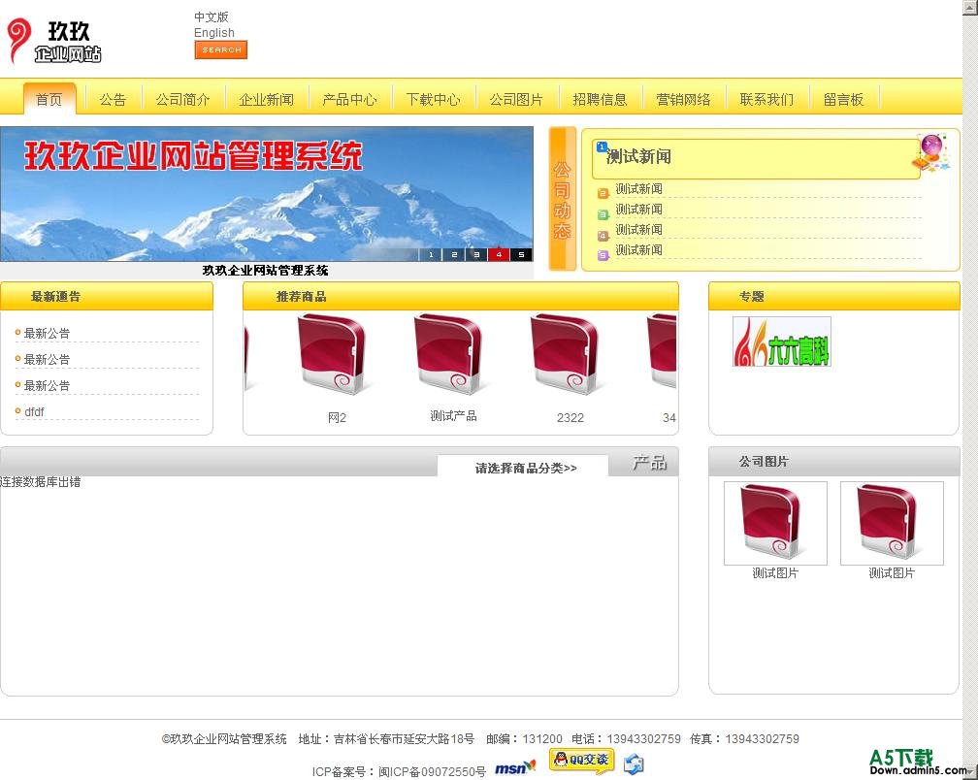The height and width of the screenshot is (780, 978).
Task: Open the dfdf announcement
Action: click(34, 411)
